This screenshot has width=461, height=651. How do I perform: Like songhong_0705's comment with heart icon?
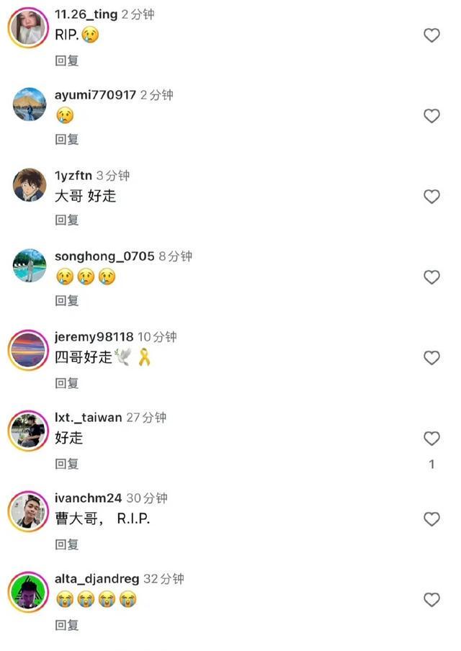coord(431,277)
